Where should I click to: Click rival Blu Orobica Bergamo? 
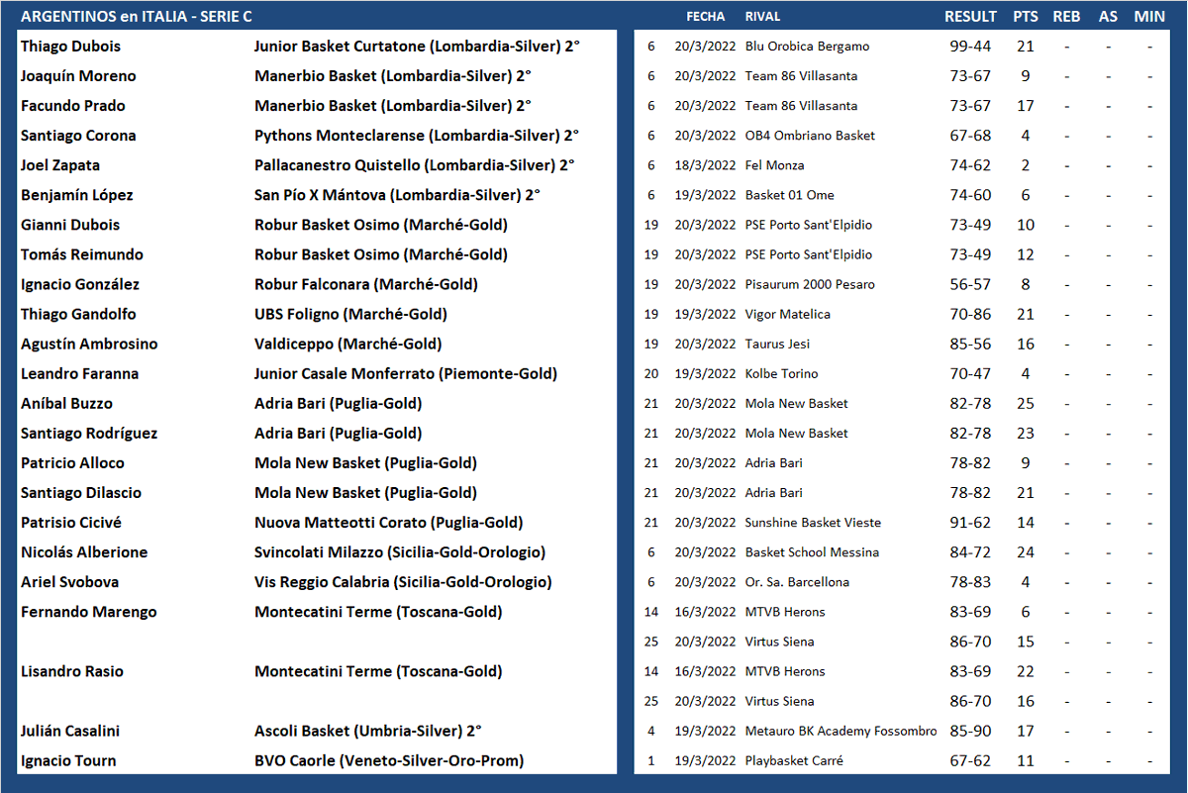click(807, 47)
